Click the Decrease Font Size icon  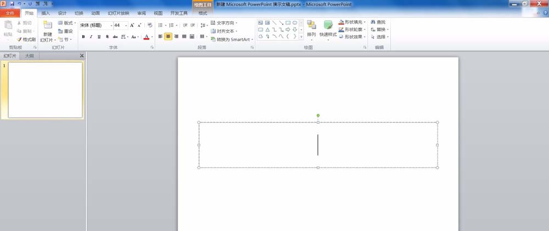pyautogui.click(x=139, y=26)
